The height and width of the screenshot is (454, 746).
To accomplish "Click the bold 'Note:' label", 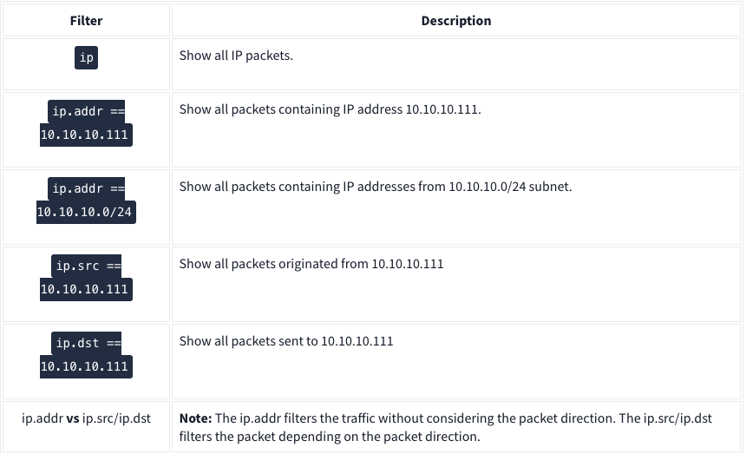I will click(196, 418).
